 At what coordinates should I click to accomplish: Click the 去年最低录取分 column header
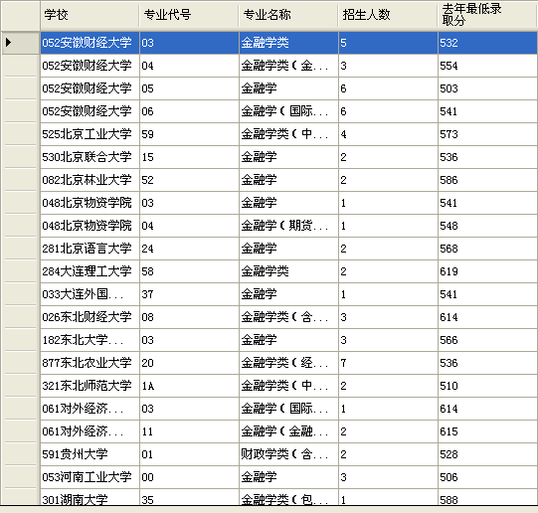(x=488, y=15)
